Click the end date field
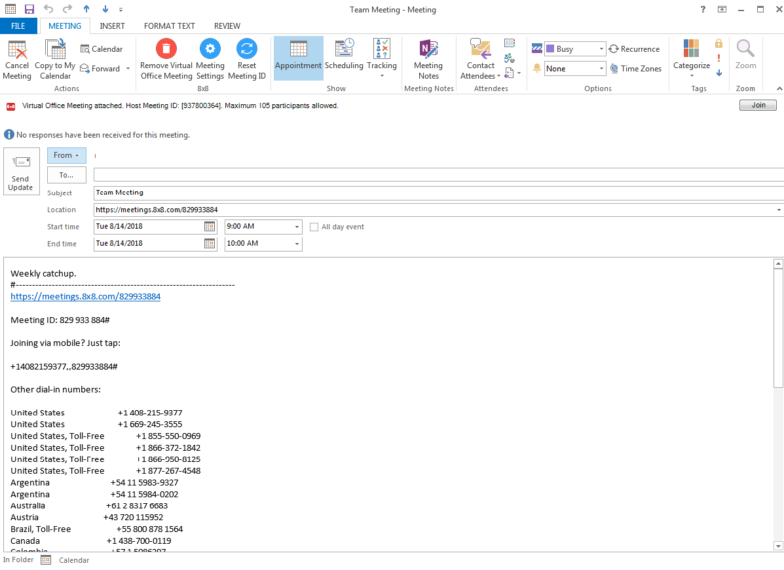This screenshot has width=784, height=570. pyautogui.click(x=149, y=244)
